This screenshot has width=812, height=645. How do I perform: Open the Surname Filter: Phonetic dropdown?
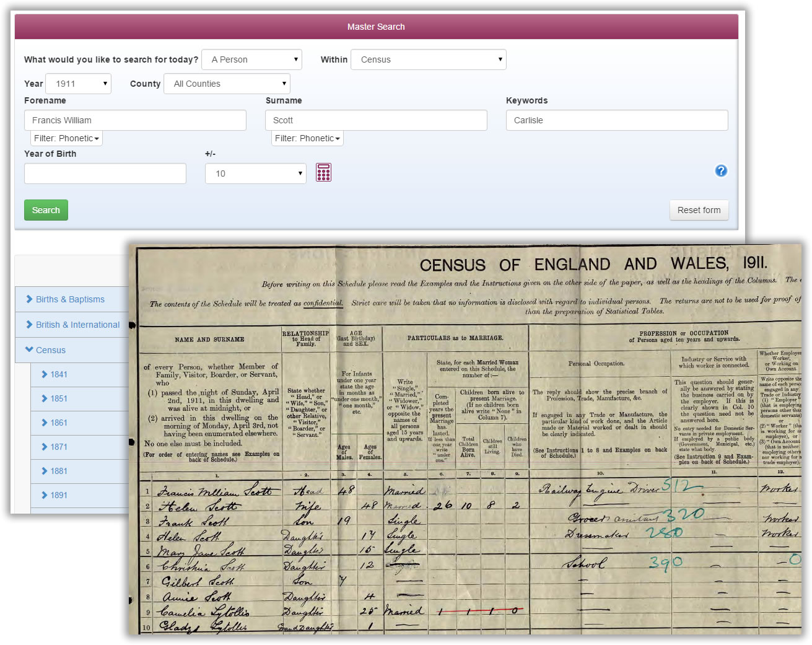(307, 138)
